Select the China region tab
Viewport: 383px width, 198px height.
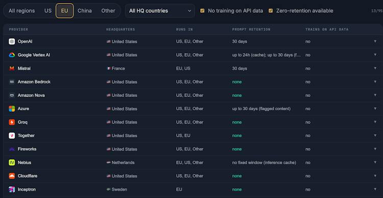tap(85, 11)
